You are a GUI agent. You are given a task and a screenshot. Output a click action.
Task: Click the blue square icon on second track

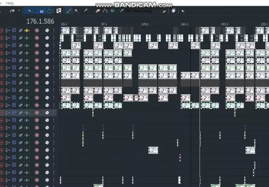(x=14, y=38)
